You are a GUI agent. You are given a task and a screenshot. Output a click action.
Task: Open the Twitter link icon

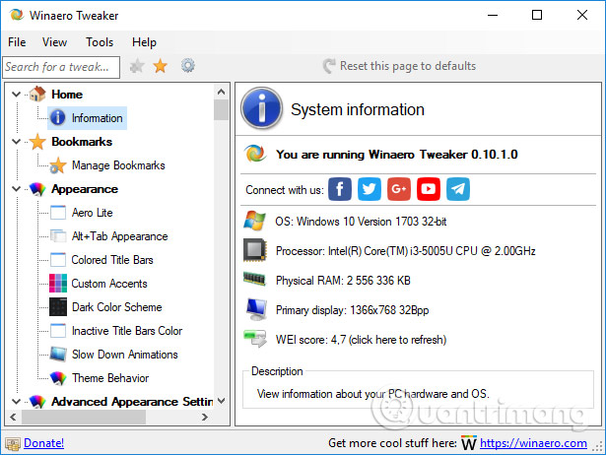370,189
